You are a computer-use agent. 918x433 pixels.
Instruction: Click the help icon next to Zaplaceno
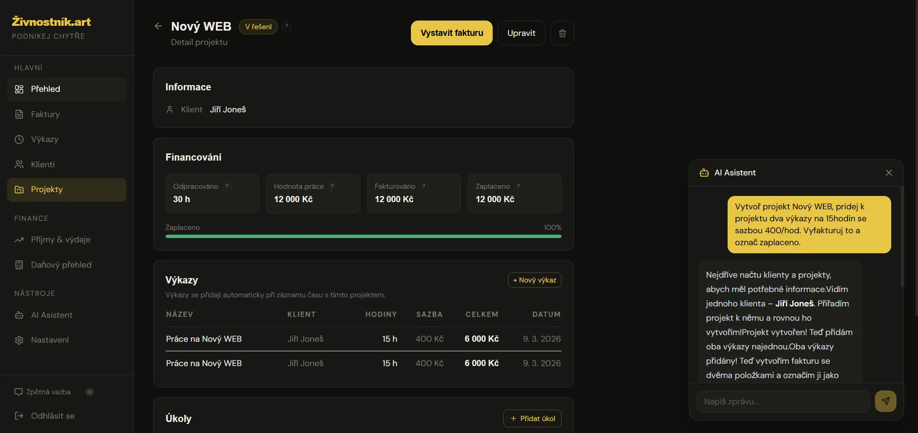tap(518, 186)
